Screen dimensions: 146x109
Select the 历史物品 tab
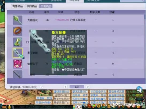click(x=46, y=6)
